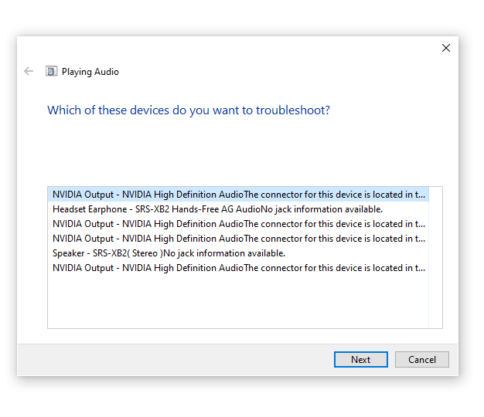Image resolution: width=484 pixels, height=417 pixels.
Task: Select NVIDIA Output row below the Speaker entry
Action: pyautogui.click(x=238, y=268)
